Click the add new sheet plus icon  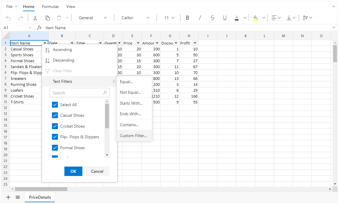8,197
